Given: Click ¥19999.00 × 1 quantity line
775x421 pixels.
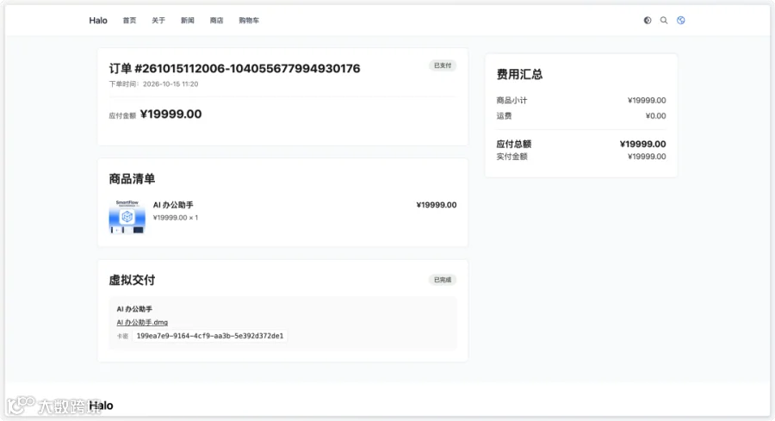Looking at the screenshot, I should point(176,218).
